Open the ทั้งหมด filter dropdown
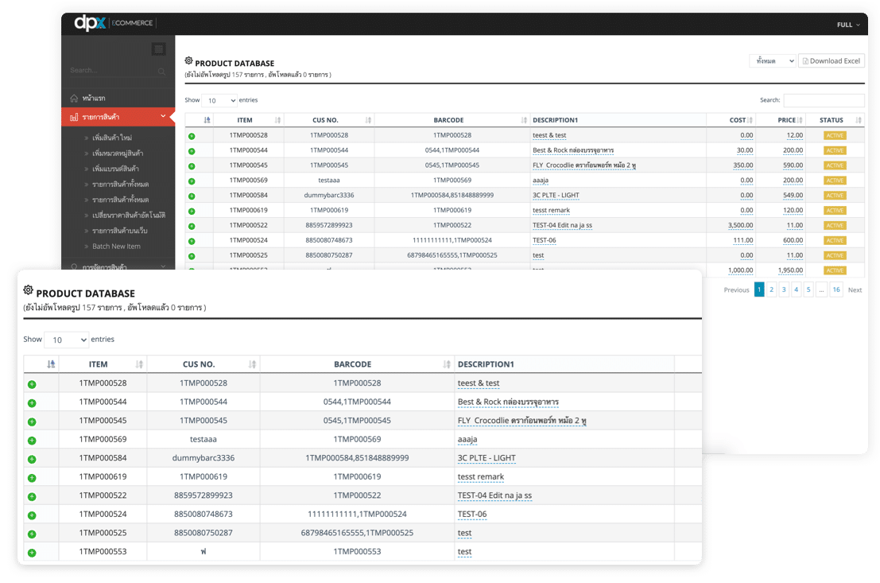This screenshot has height=583, width=880. point(772,61)
